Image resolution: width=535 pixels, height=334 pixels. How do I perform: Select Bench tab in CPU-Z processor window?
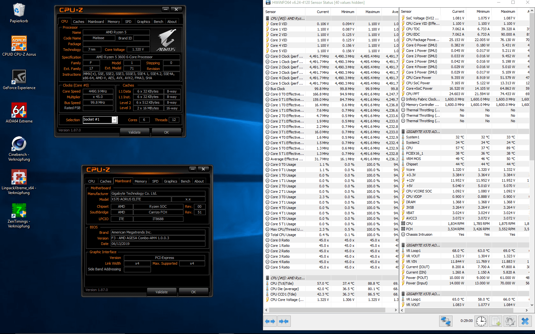(158, 22)
